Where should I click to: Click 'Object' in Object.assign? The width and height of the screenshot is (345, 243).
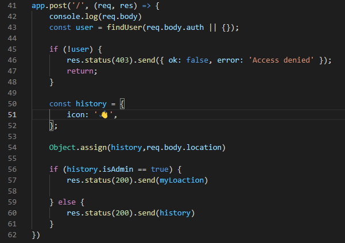coord(62,148)
